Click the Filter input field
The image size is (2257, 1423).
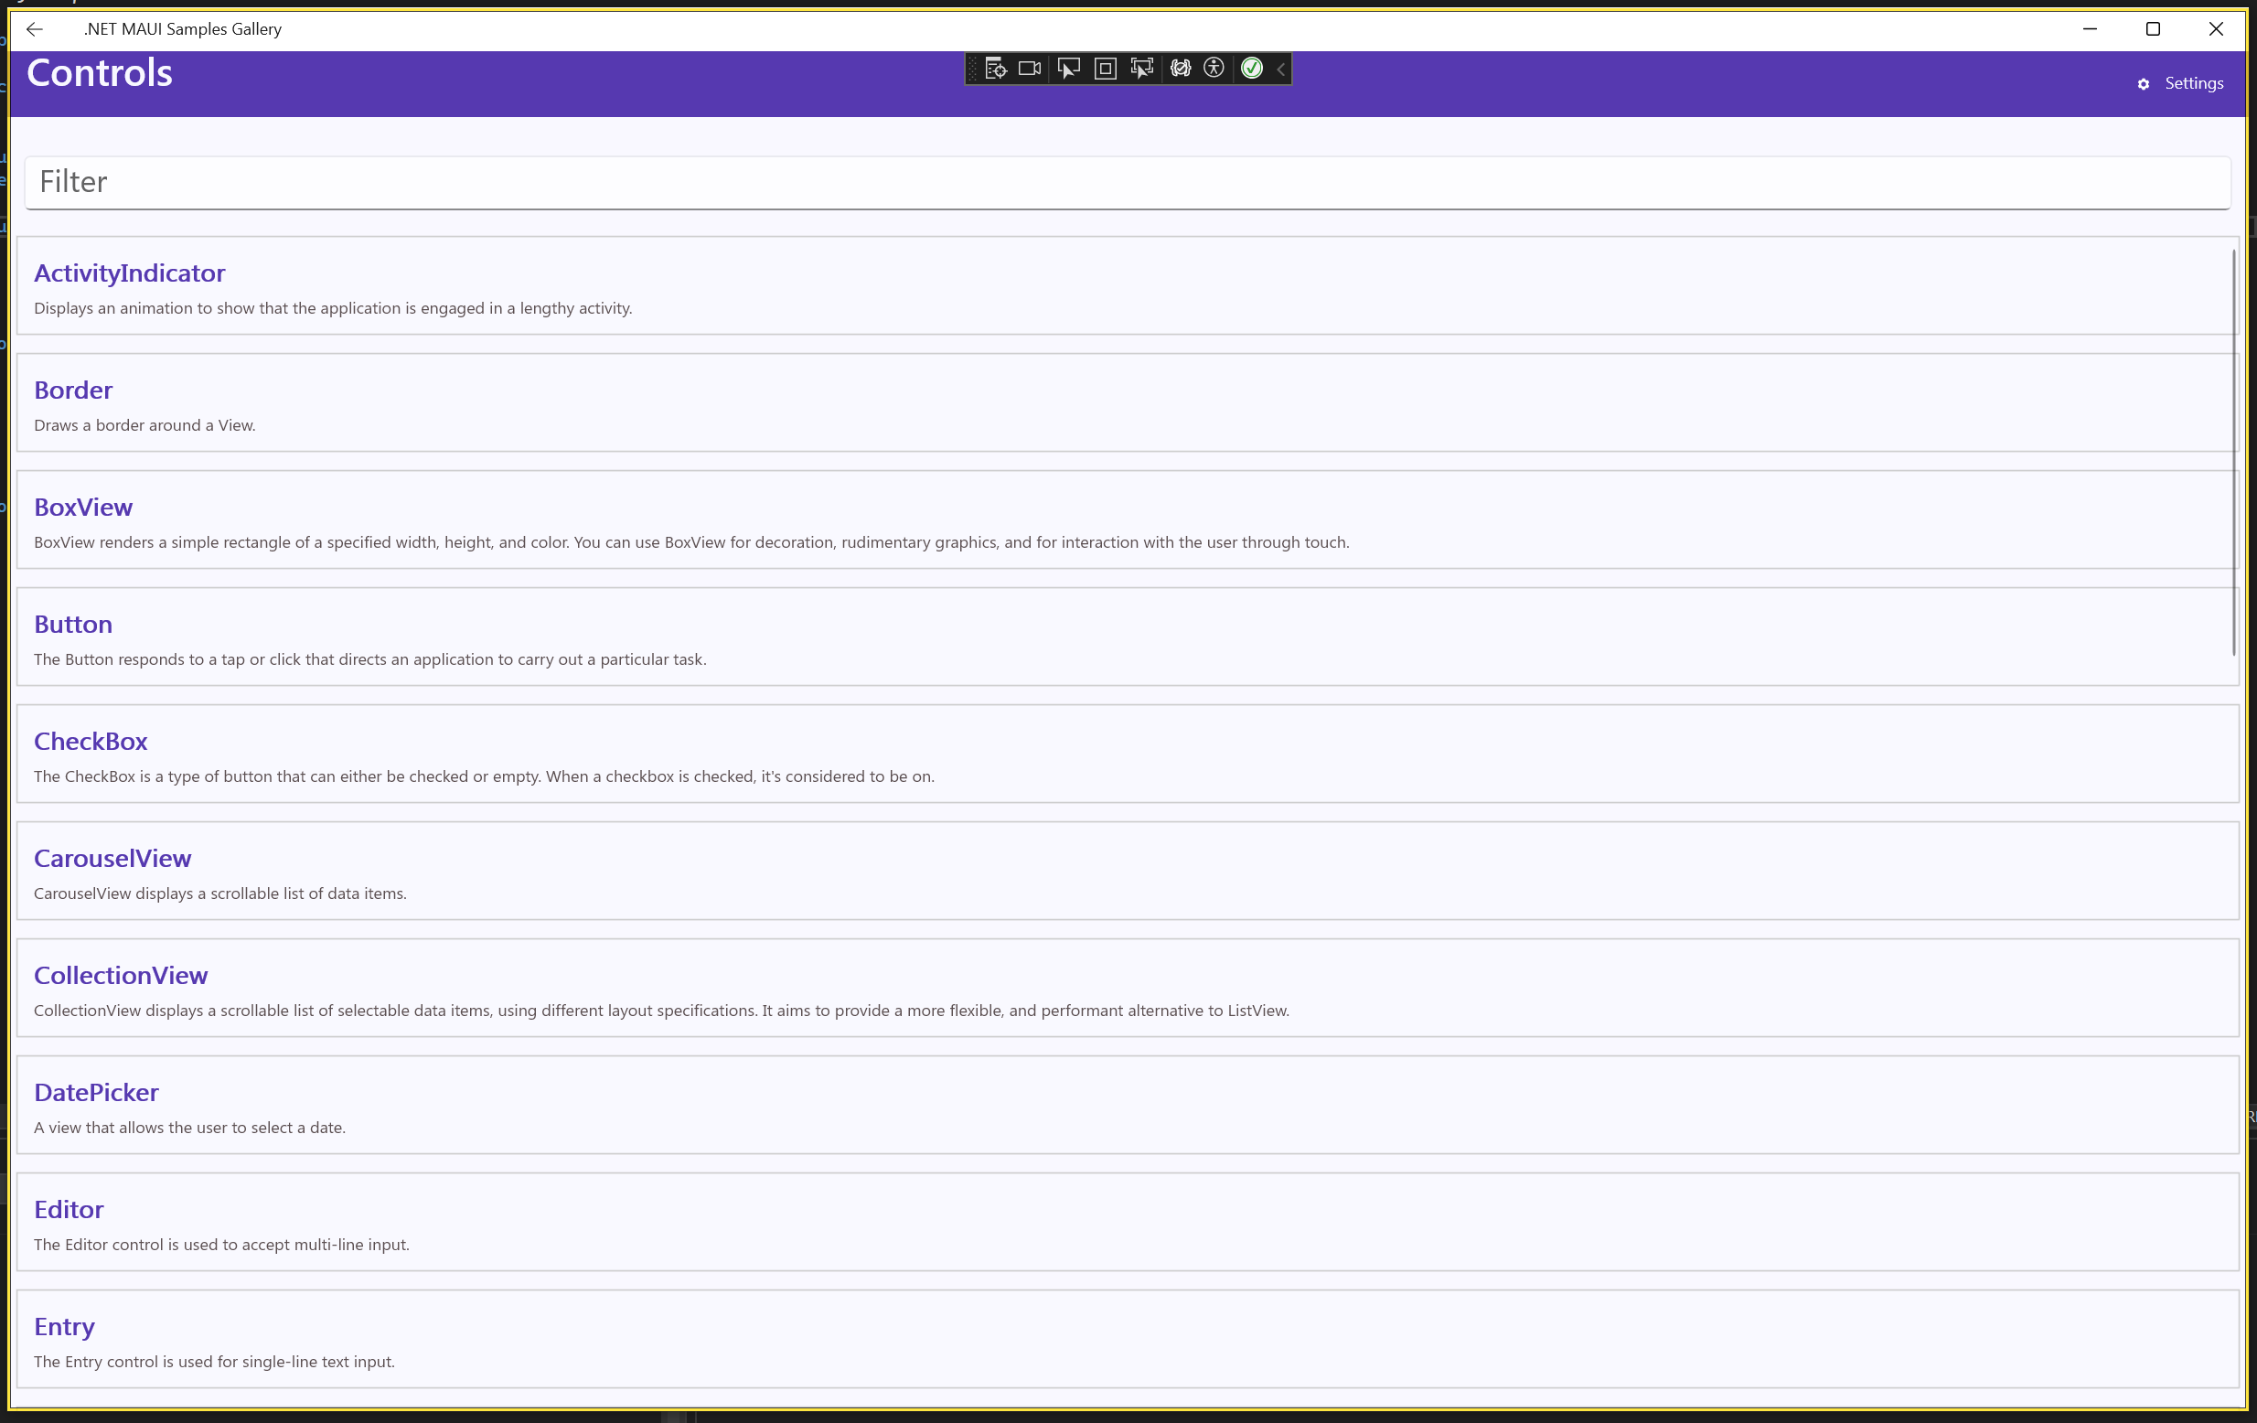coord(1127,182)
